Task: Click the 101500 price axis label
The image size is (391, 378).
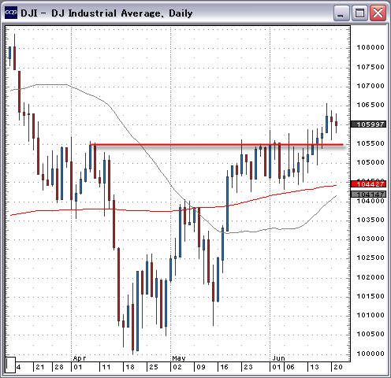Action: pos(371,296)
